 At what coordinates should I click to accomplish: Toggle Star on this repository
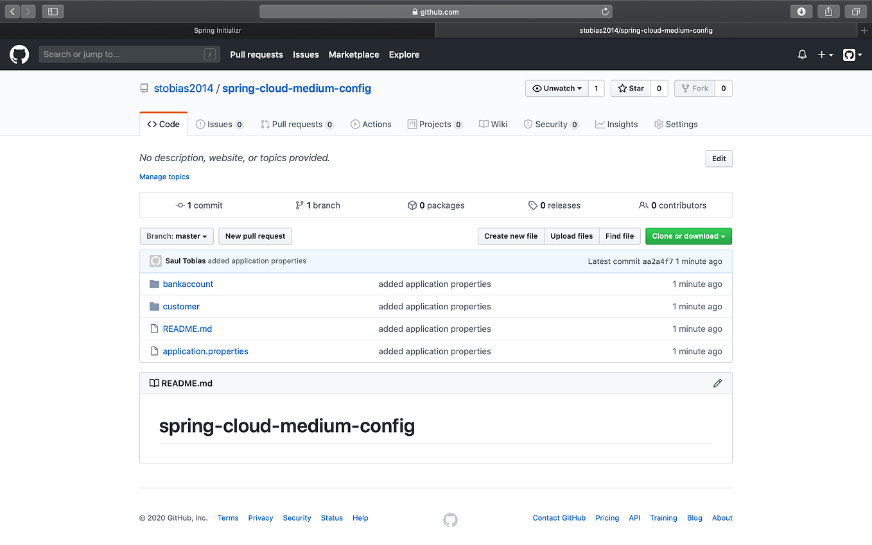(630, 88)
